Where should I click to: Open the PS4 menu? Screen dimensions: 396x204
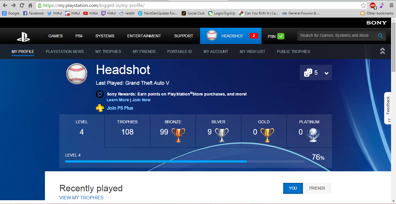[x=79, y=36]
